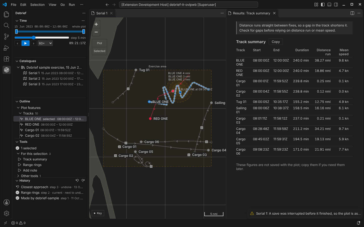Click the remote window status bar icon
Viewport: 364px width, 227px height.
[6, 223]
